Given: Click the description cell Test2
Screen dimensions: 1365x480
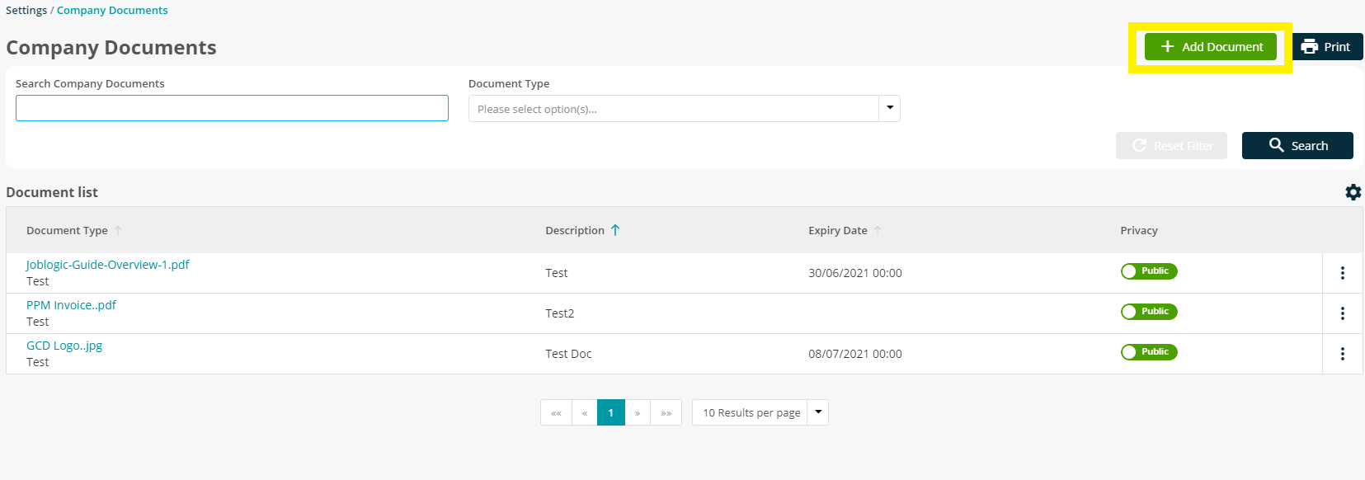Looking at the screenshot, I should [560, 313].
